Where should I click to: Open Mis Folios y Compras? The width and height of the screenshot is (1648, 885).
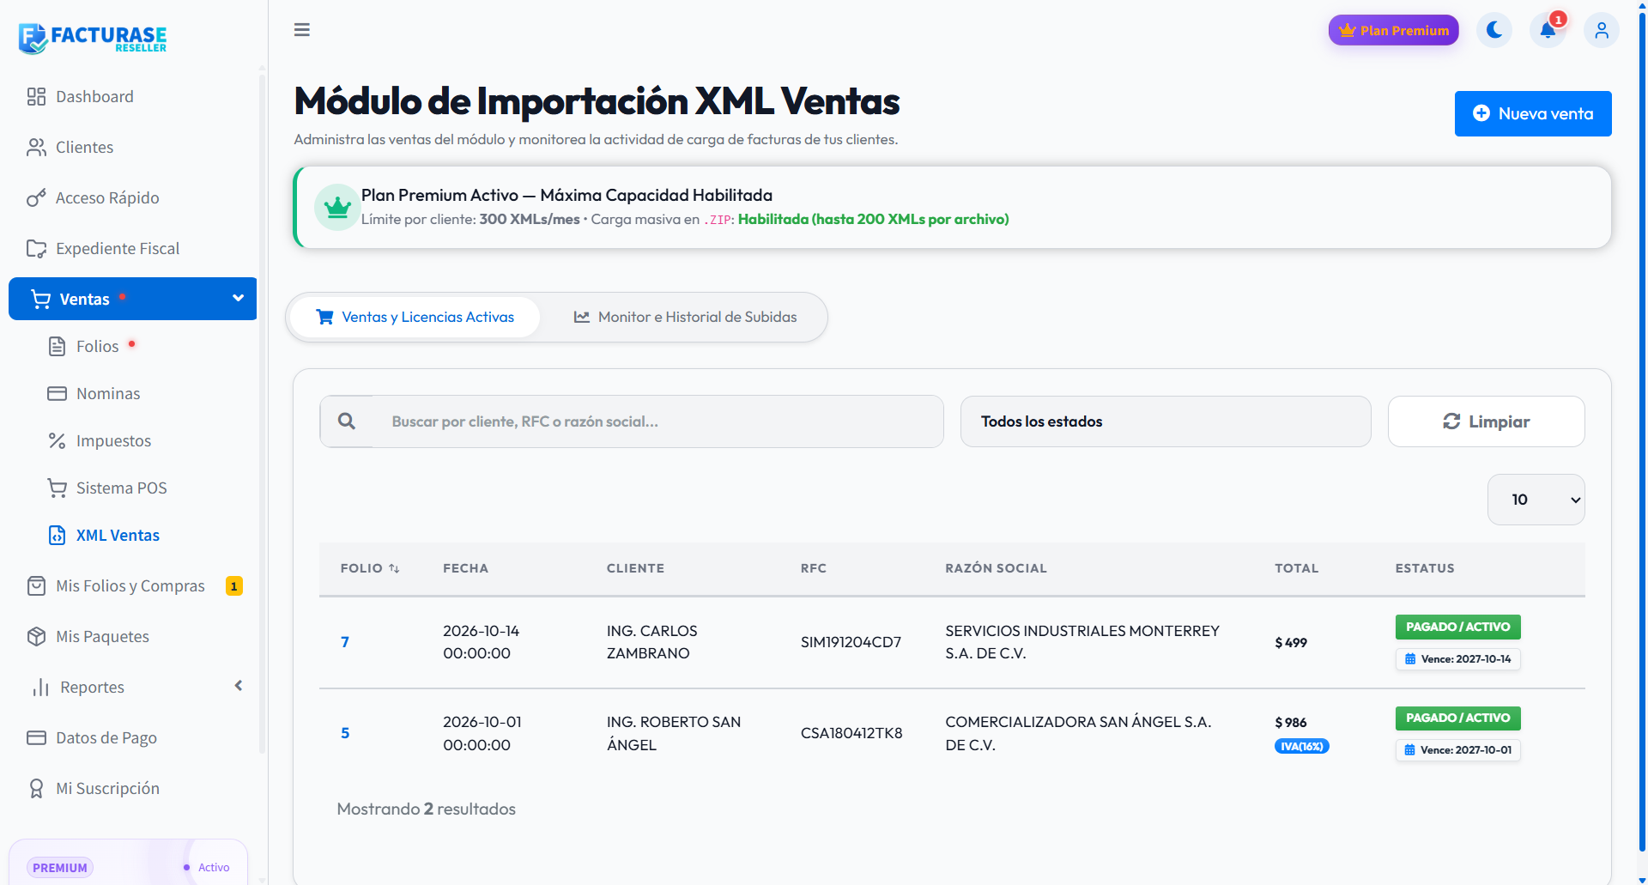pos(132,585)
